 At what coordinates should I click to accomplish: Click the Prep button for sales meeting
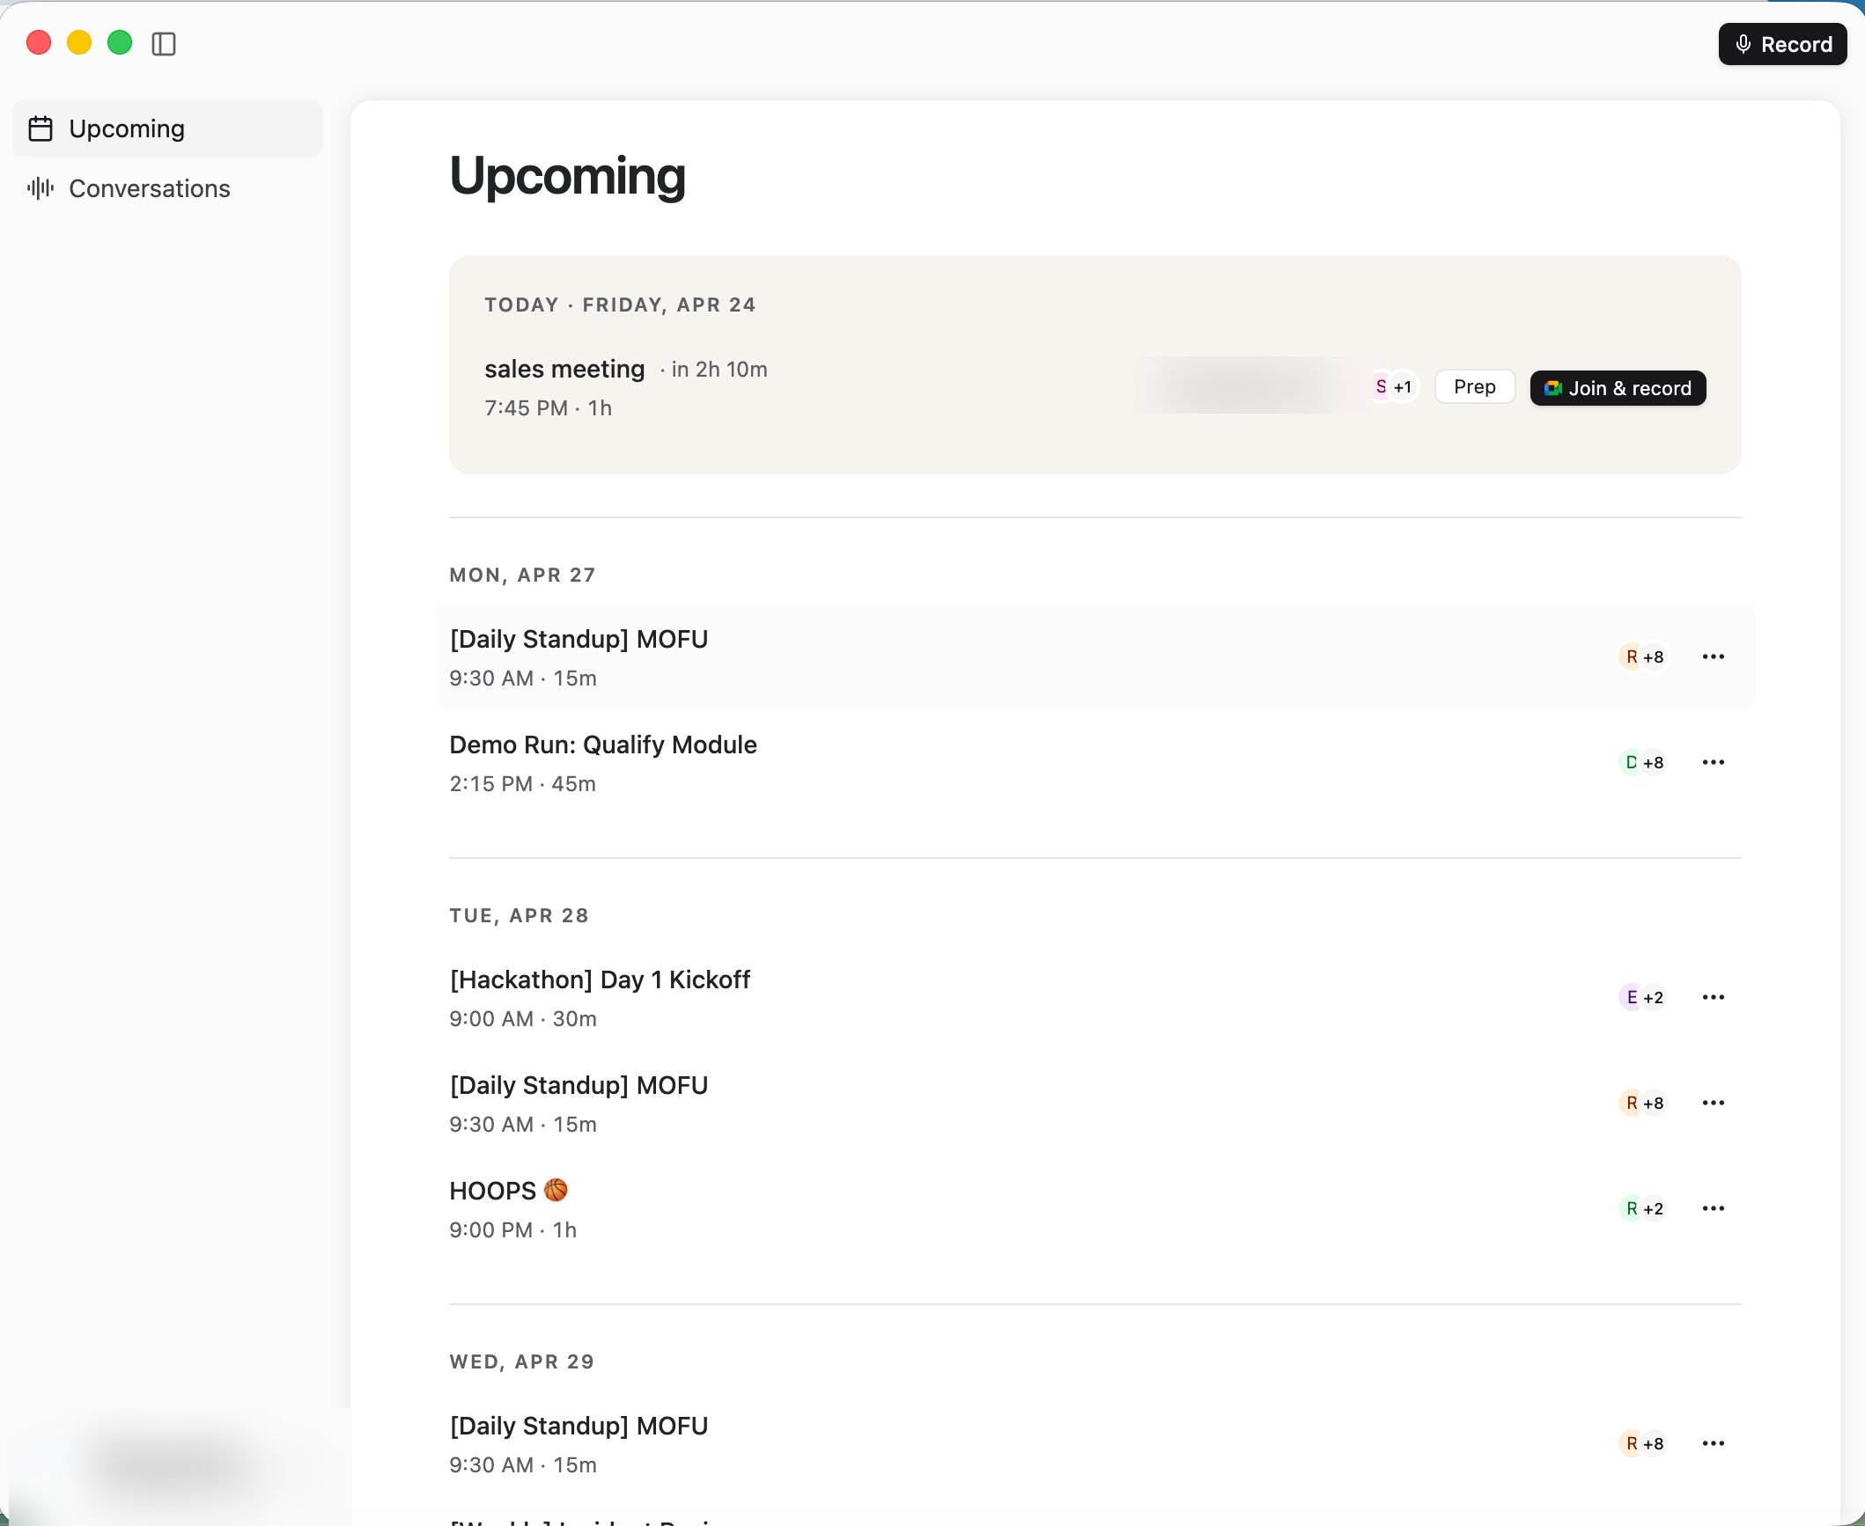tap(1475, 387)
